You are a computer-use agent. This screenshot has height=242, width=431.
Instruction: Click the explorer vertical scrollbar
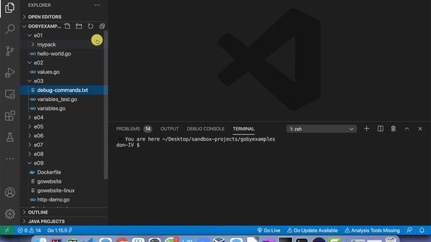[x=106, y=106]
